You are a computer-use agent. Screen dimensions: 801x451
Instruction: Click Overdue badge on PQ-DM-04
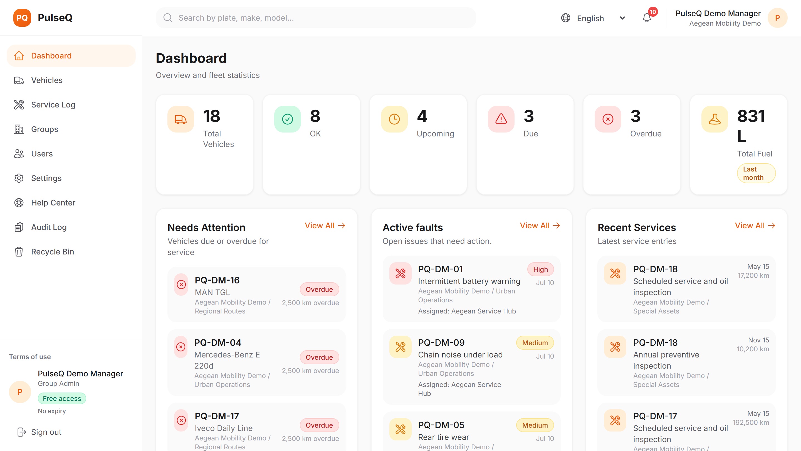click(319, 357)
